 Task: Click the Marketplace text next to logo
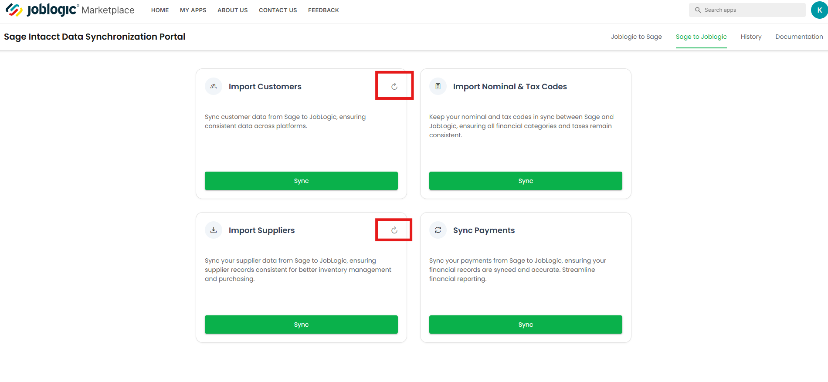(108, 10)
